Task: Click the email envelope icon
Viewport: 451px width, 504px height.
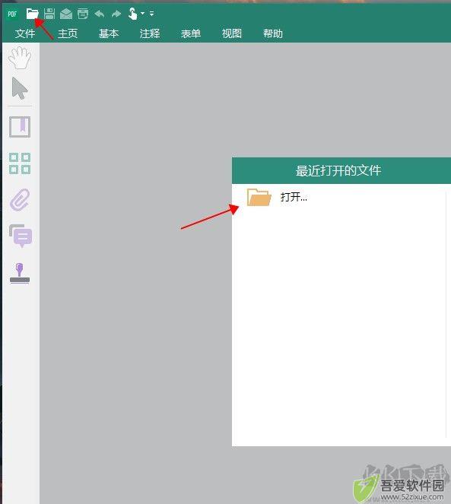Action: (66, 14)
